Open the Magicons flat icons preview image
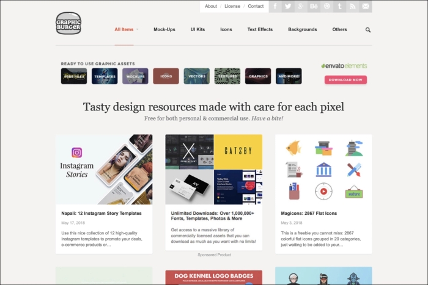The height and width of the screenshot is (285, 428). 323,169
